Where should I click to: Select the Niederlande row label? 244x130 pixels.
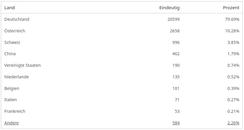point(17,77)
